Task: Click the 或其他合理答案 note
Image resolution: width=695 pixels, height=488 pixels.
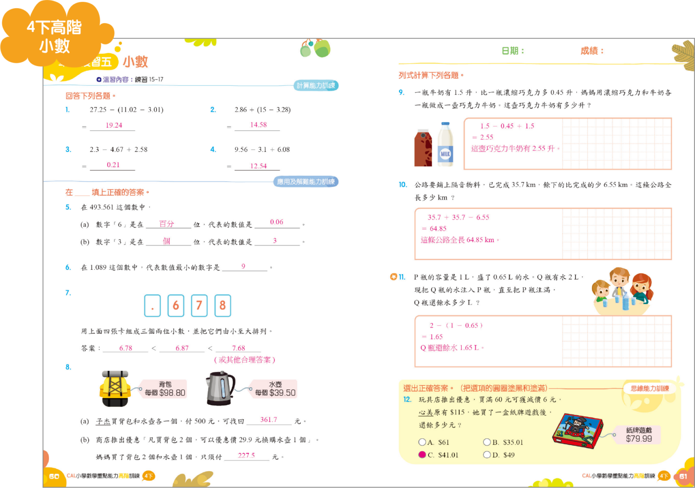Action: [x=244, y=360]
